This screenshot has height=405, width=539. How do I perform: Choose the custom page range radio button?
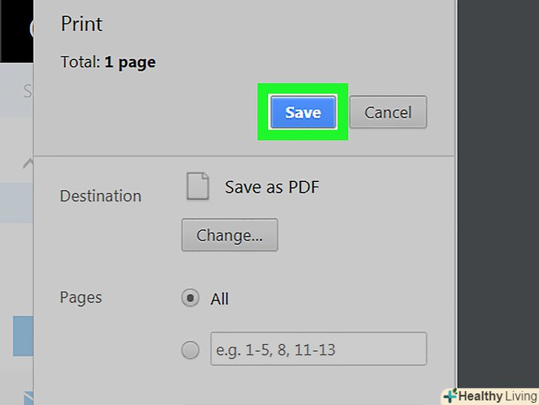tap(190, 349)
